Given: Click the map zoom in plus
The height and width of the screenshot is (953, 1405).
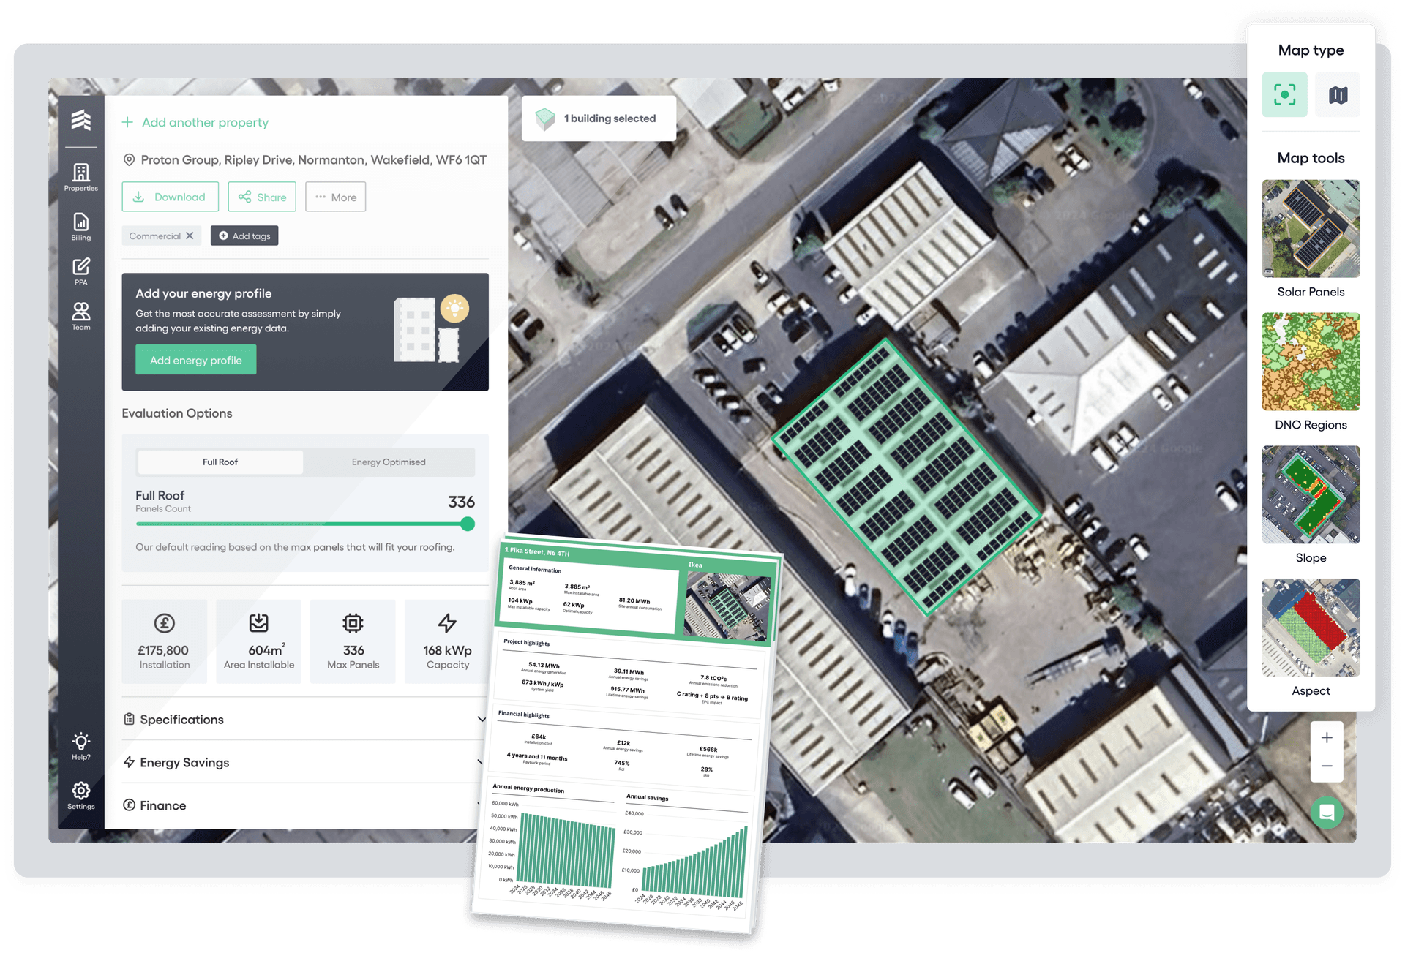Looking at the screenshot, I should [x=1327, y=738].
